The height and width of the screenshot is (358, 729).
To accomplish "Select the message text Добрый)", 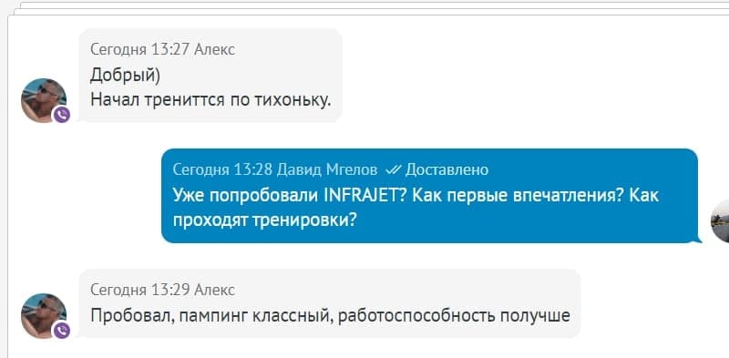I will click(125, 75).
